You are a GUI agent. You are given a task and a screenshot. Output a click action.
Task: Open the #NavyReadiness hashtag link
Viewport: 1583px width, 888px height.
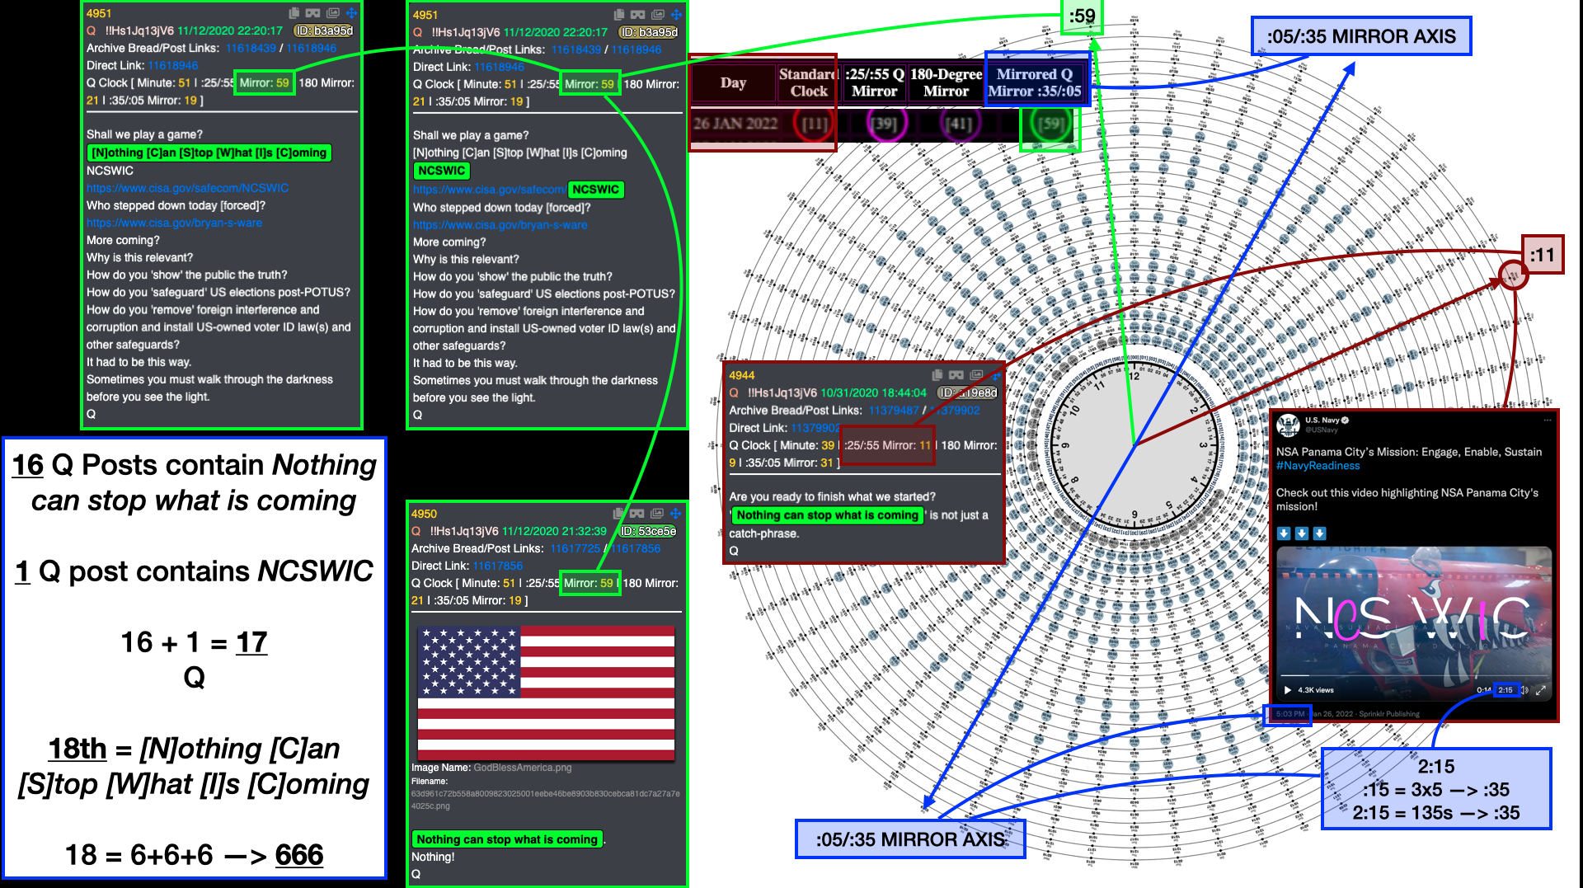coord(1318,466)
